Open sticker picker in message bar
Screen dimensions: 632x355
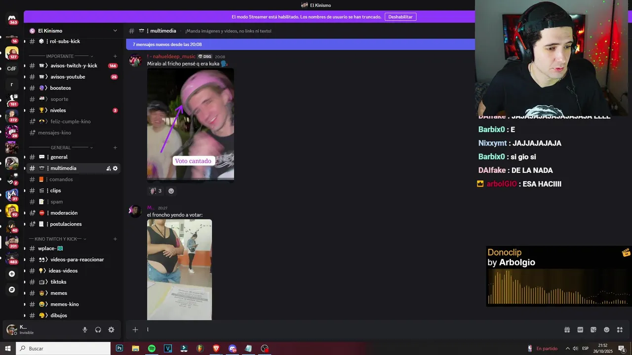click(593, 330)
